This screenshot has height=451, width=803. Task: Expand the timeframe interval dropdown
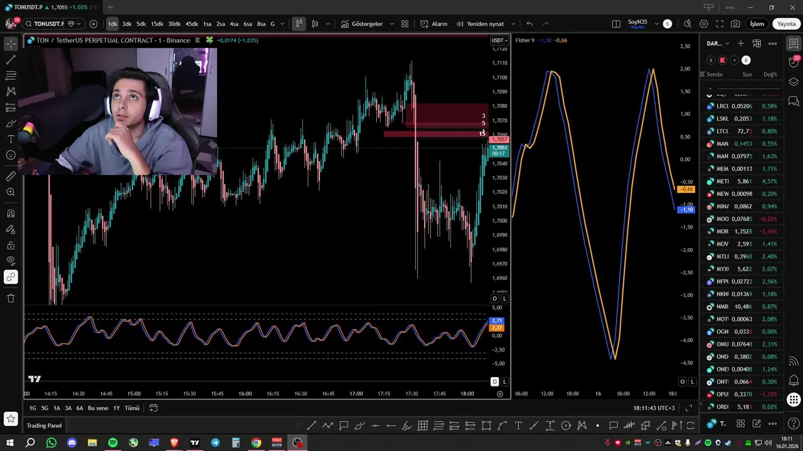(x=282, y=24)
